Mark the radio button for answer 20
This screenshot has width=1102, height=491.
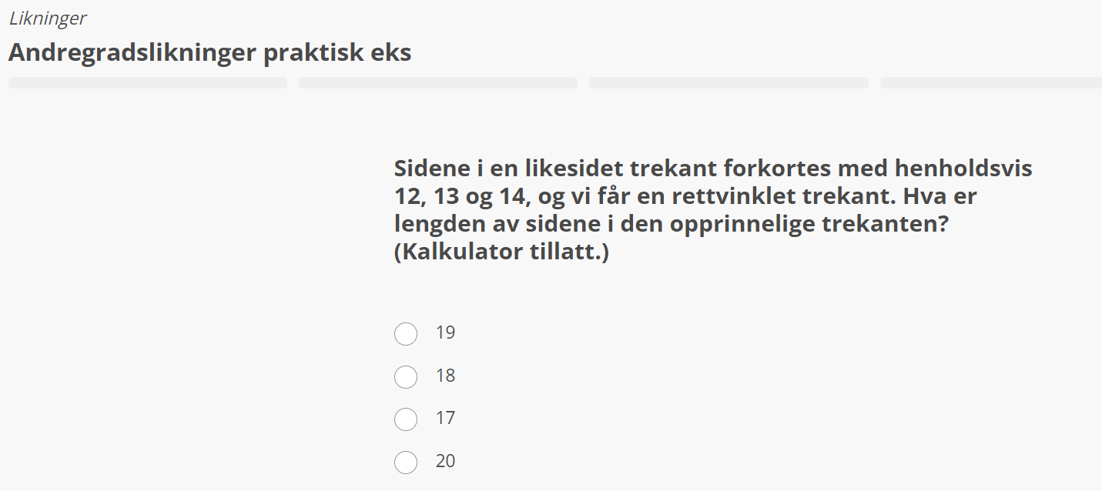[406, 463]
